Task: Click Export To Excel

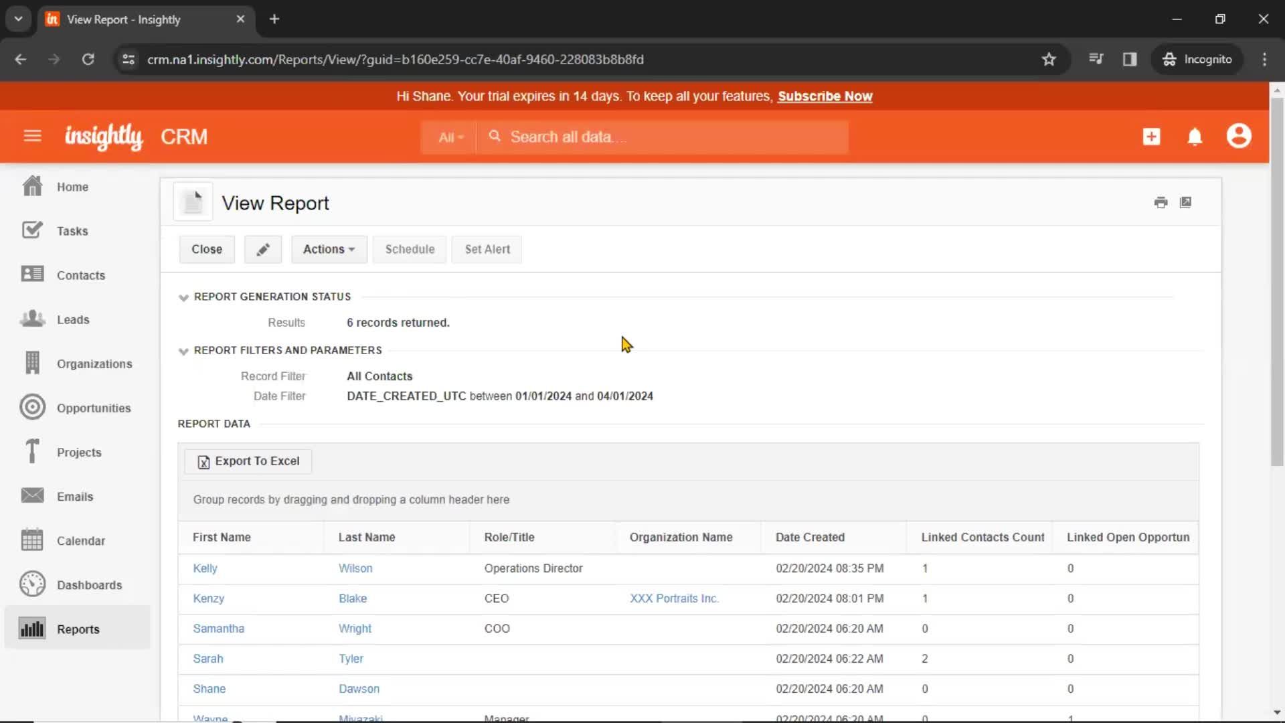Action: click(248, 461)
